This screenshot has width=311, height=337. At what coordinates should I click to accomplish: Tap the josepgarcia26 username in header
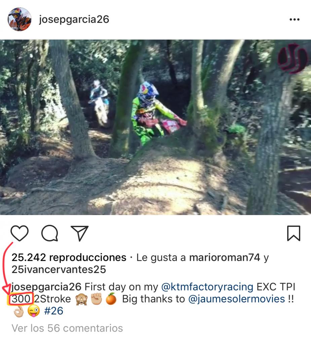click(74, 20)
